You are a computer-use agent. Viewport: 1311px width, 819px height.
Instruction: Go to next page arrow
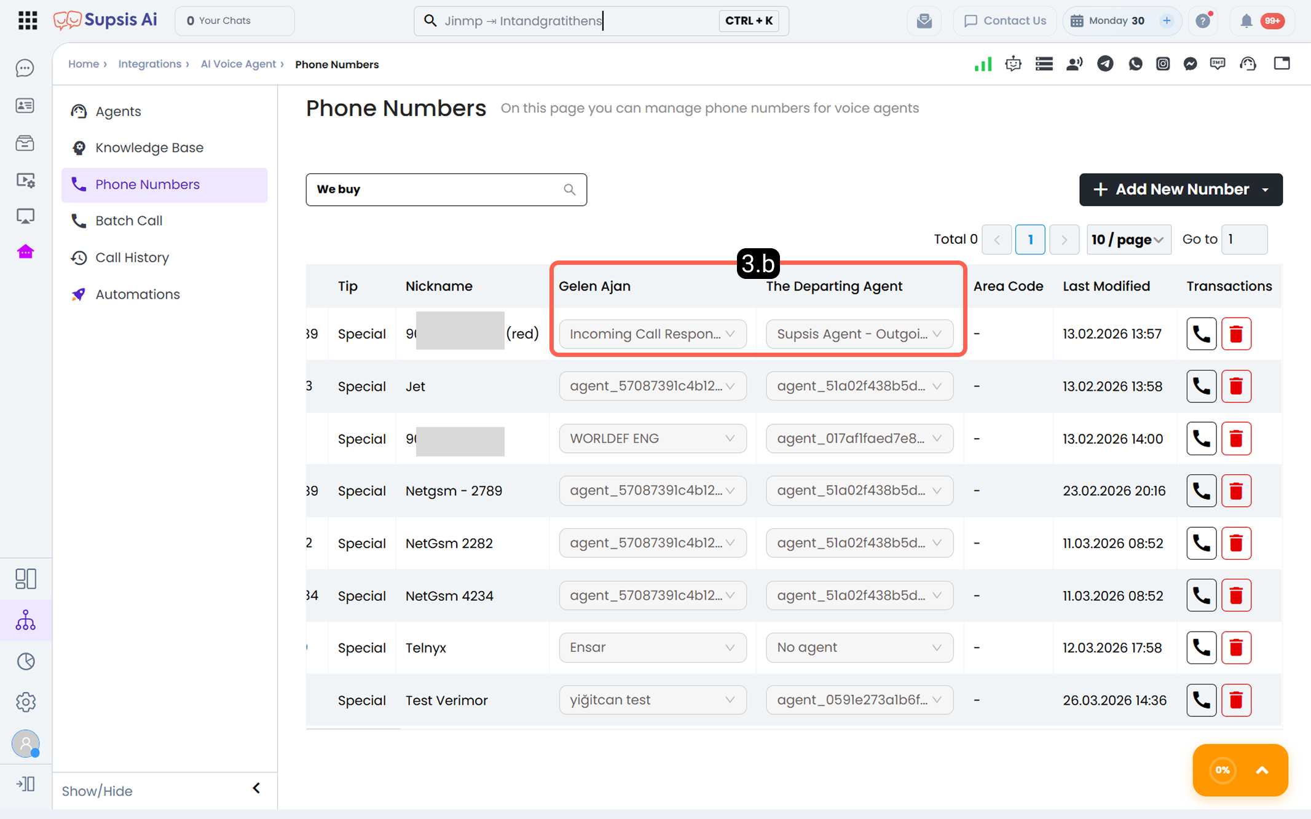coord(1064,240)
